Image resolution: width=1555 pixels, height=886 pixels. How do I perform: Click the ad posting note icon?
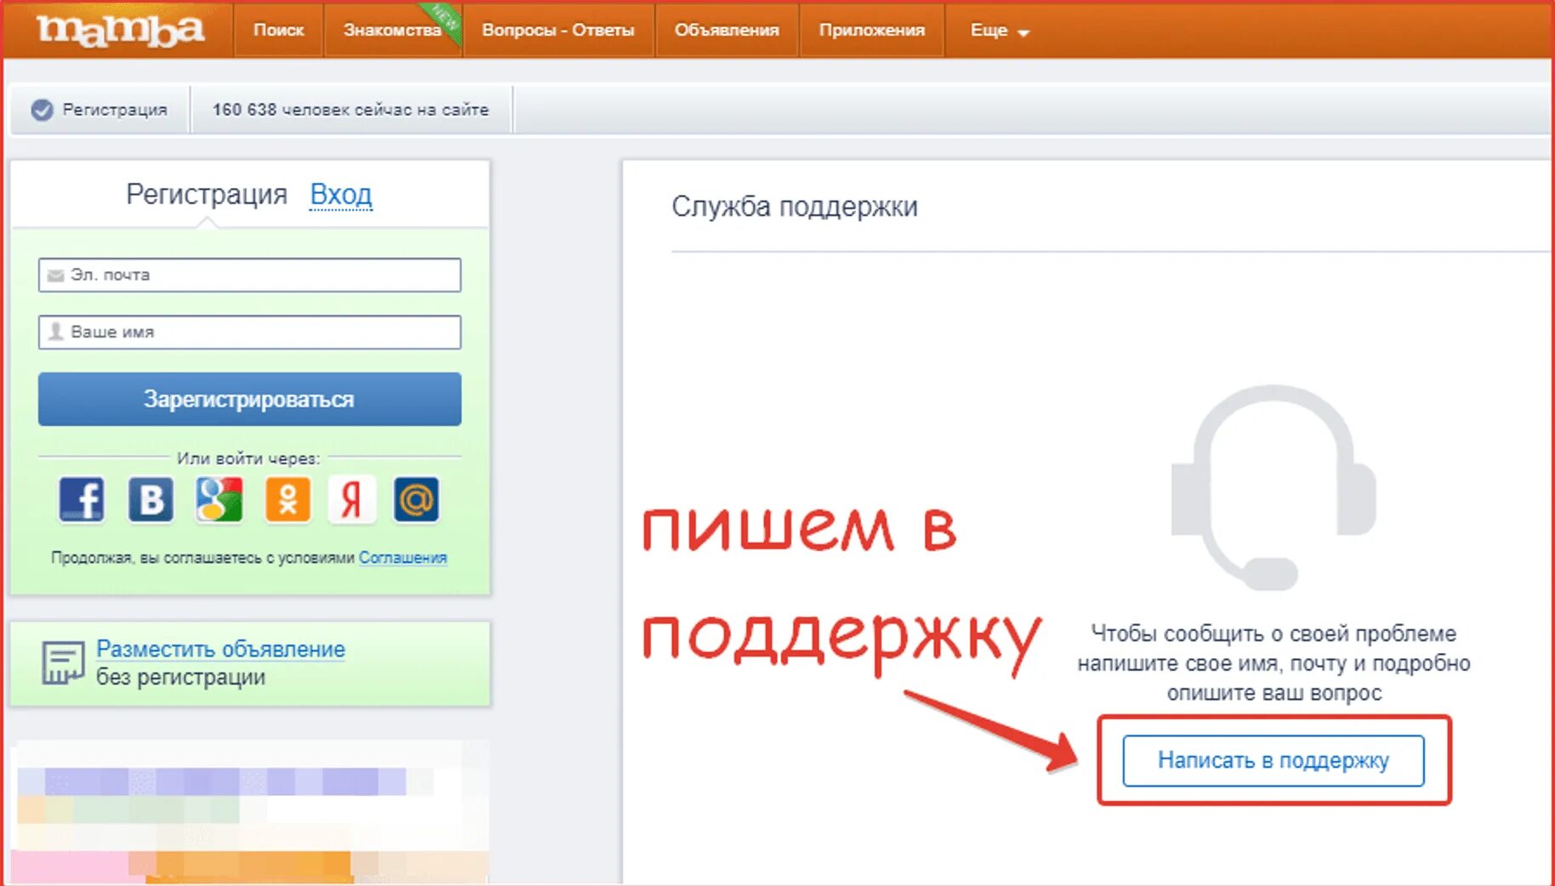click(63, 663)
